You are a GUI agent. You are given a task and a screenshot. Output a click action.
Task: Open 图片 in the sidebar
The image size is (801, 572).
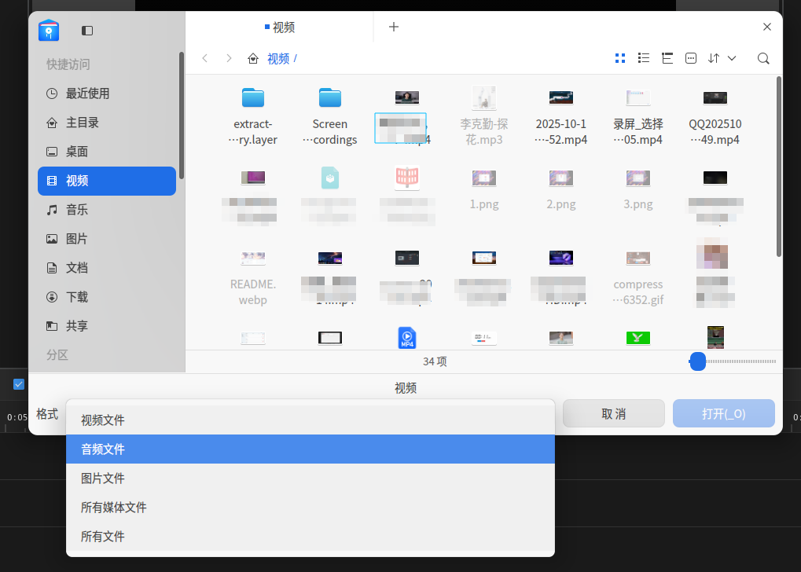coord(107,239)
